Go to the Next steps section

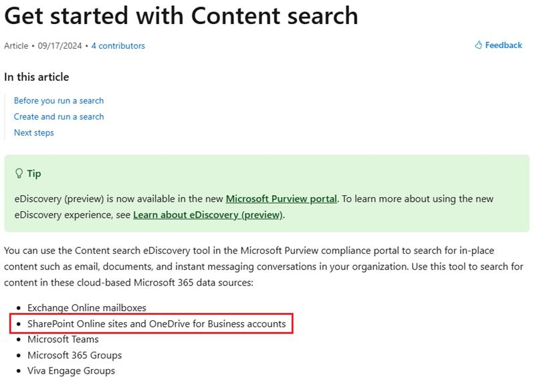[35, 132]
